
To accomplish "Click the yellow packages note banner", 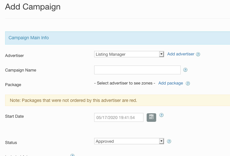I will (x=117, y=100).
